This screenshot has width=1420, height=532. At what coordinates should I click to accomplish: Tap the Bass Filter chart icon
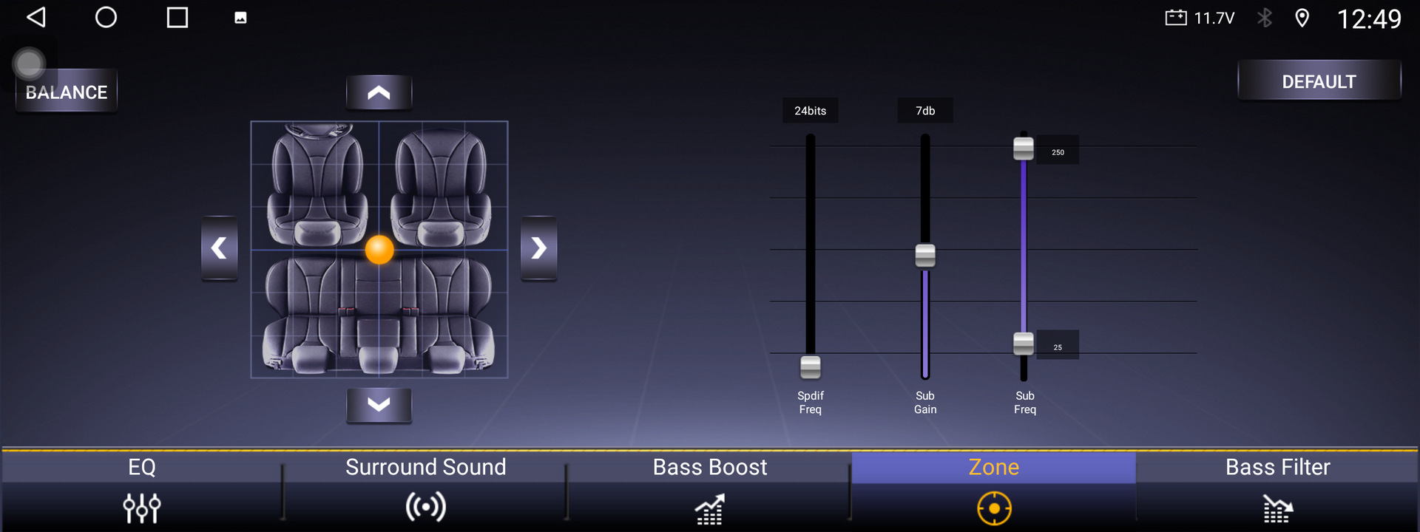(x=1277, y=509)
